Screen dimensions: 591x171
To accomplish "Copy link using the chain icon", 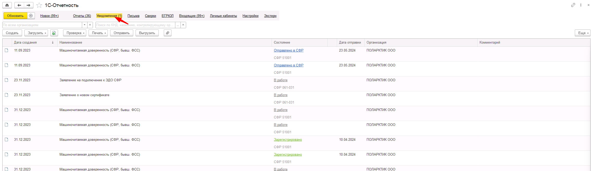I will coord(573,5).
